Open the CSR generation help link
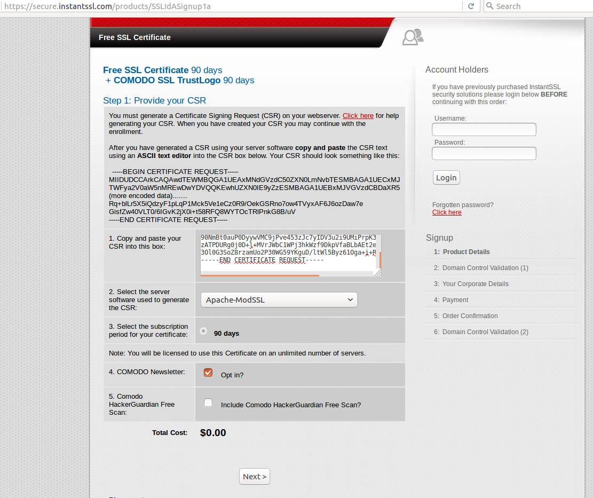Screen dimensions: 593x498 pyautogui.click(x=358, y=115)
